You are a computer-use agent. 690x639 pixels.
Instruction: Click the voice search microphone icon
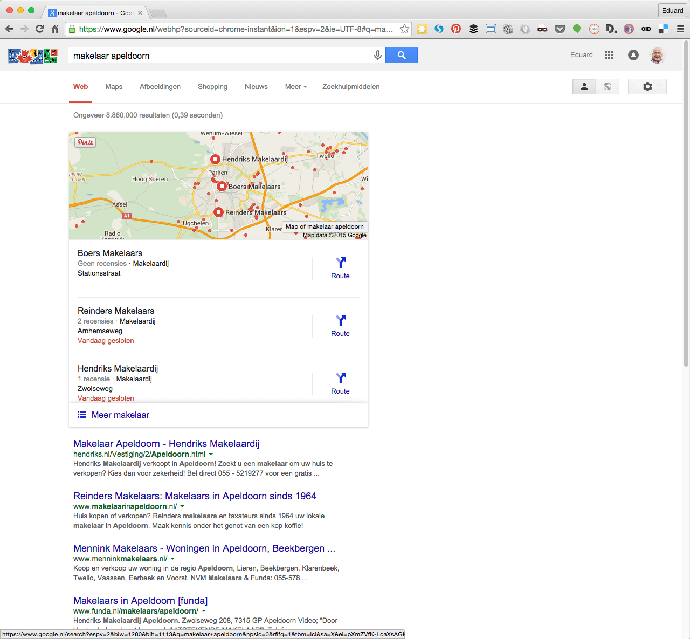(377, 55)
